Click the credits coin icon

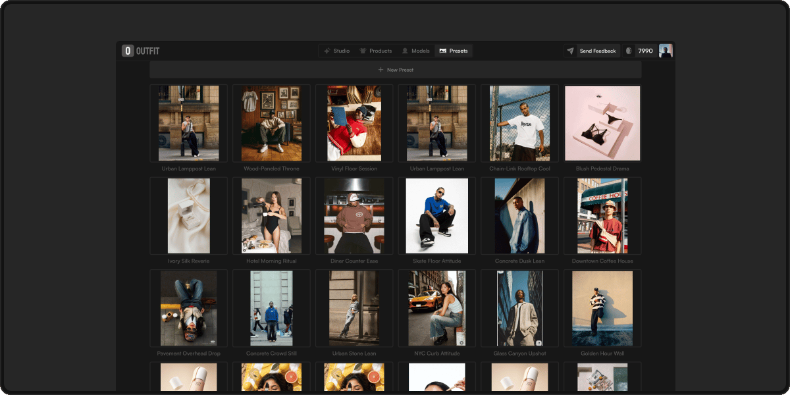[x=629, y=51]
